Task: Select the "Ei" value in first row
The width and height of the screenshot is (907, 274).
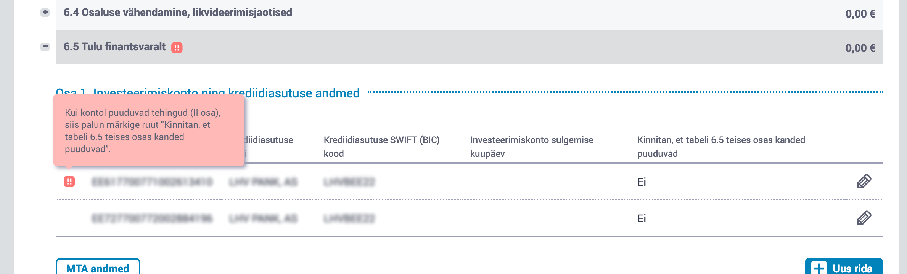Action: [x=642, y=182]
